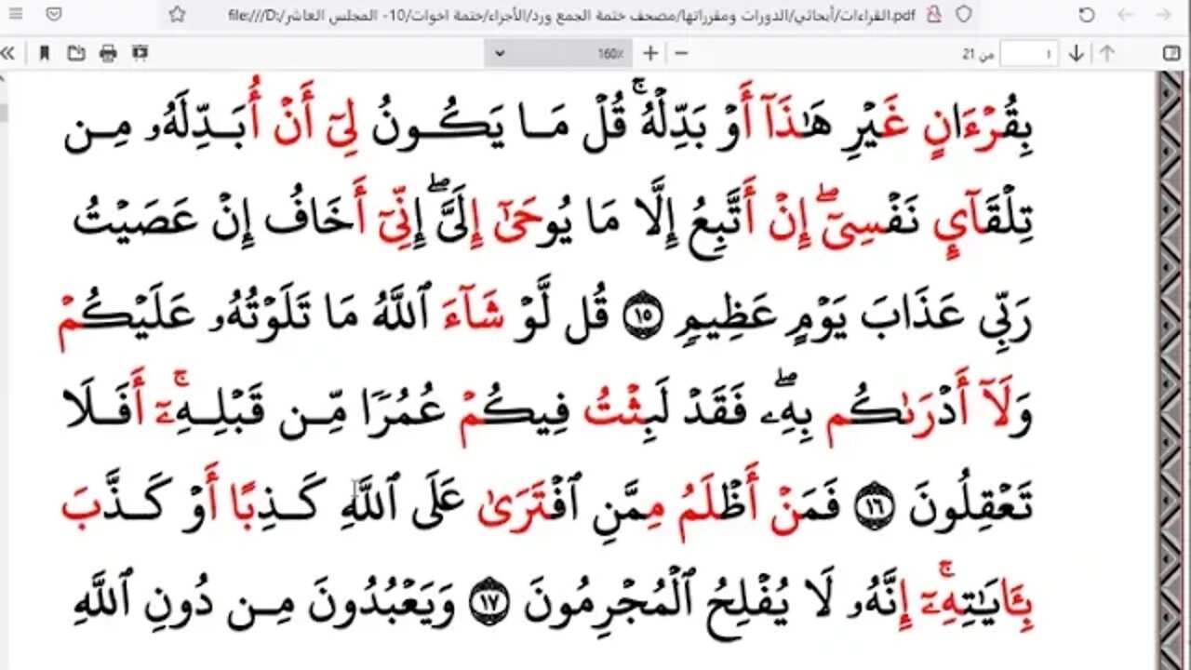Click the page info icon beside the shield
The height and width of the screenshot is (670, 1191).
pyautogui.click(x=936, y=15)
